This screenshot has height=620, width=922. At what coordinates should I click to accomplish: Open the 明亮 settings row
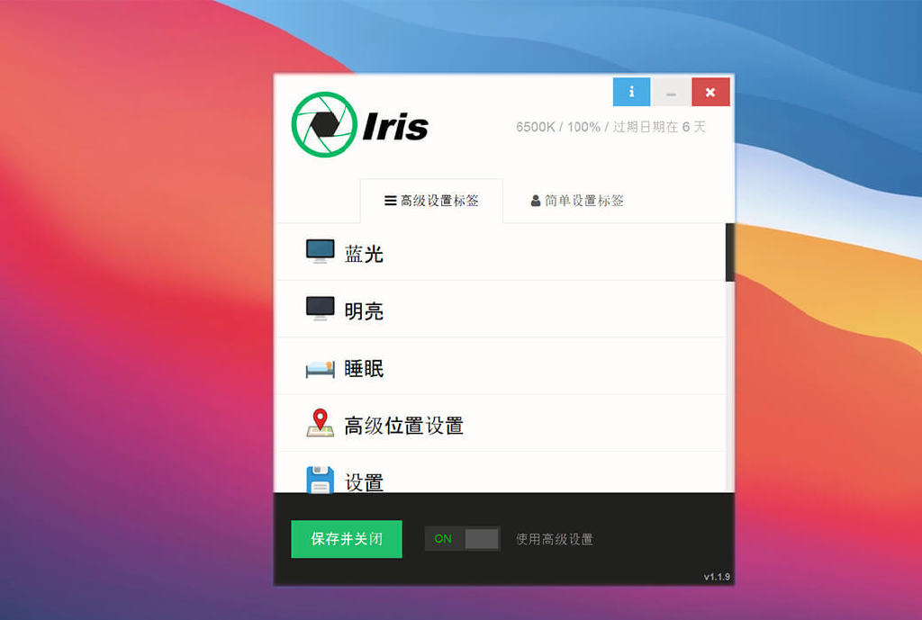[501, 310]
